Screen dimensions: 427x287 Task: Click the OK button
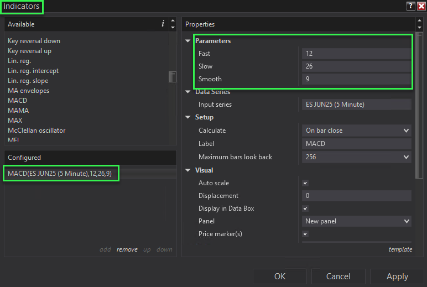(280, 276)
